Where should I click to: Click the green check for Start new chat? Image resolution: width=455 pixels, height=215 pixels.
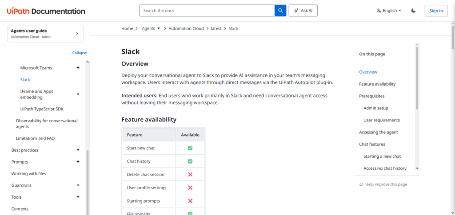(190, 148)
